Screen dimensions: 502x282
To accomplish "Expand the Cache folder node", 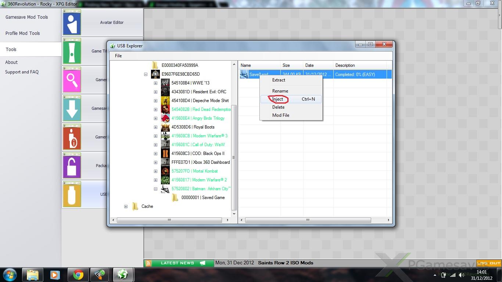I will click(x=126, y=206).
